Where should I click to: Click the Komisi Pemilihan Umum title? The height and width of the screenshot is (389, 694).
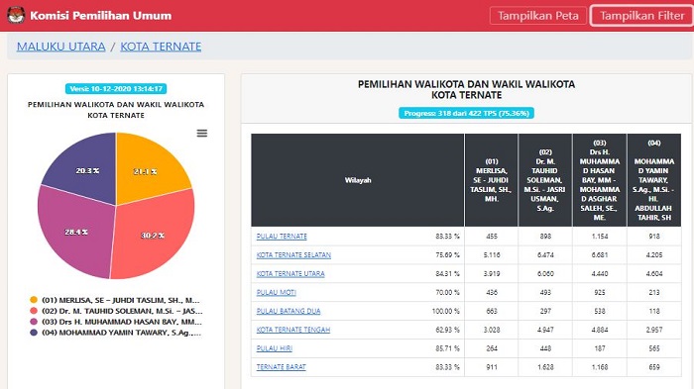pyautogui.click(x=101, y=16)
